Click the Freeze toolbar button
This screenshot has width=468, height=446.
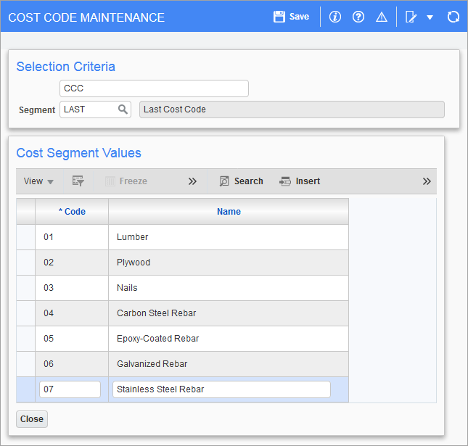point(126,181)
